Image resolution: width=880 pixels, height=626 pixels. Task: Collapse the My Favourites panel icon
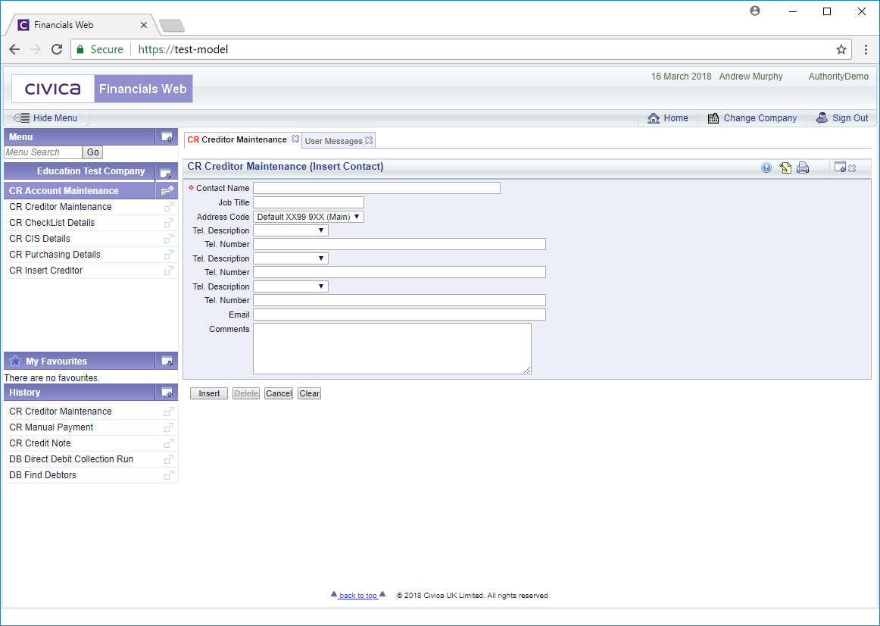[x=167, y=361]
